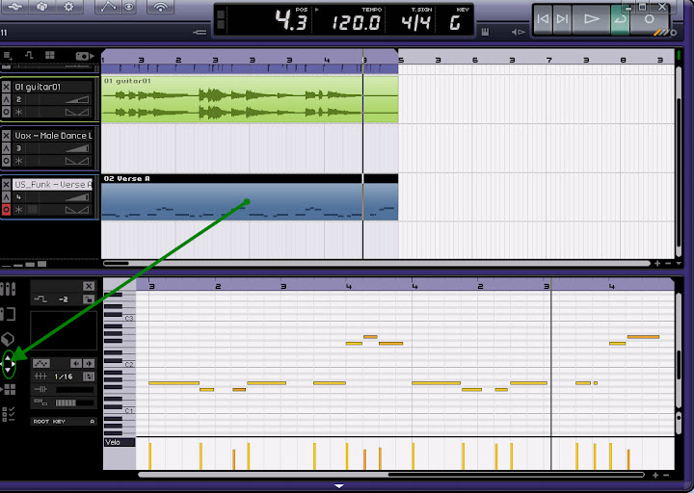Select the 02 Verse A MIDI clip
694x493 pixels.
click(249, 200)
